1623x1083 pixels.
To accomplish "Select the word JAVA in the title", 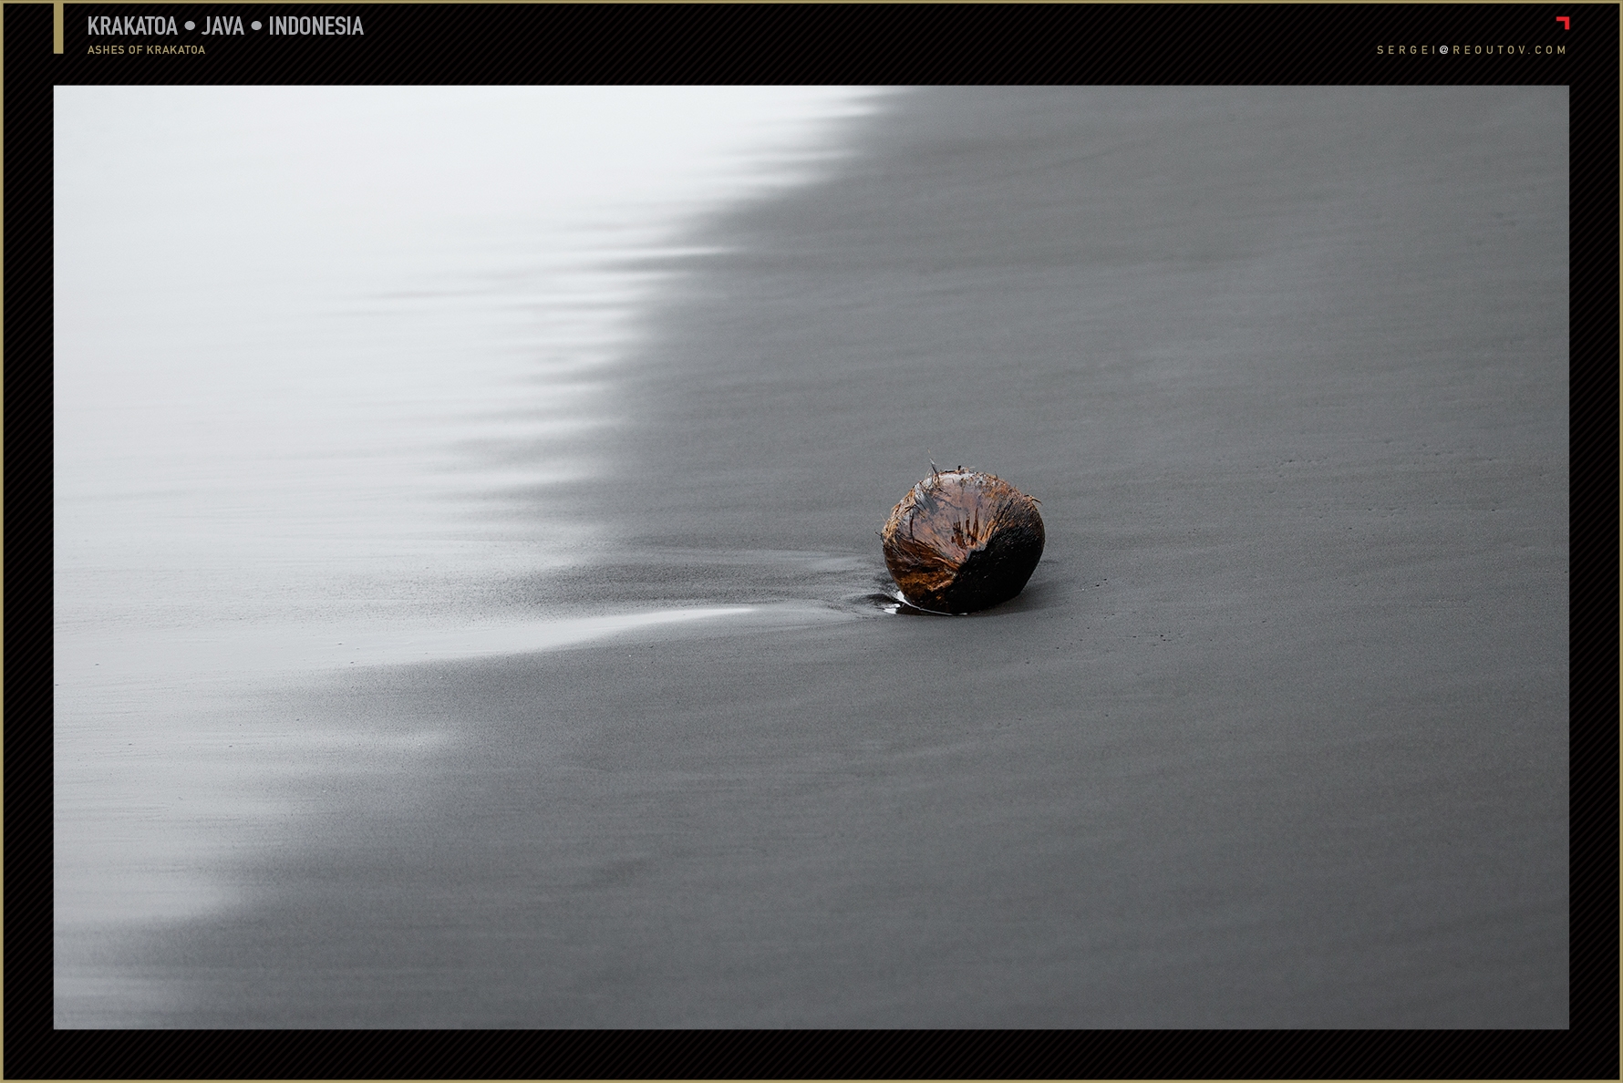I will (x=223, y=26).
